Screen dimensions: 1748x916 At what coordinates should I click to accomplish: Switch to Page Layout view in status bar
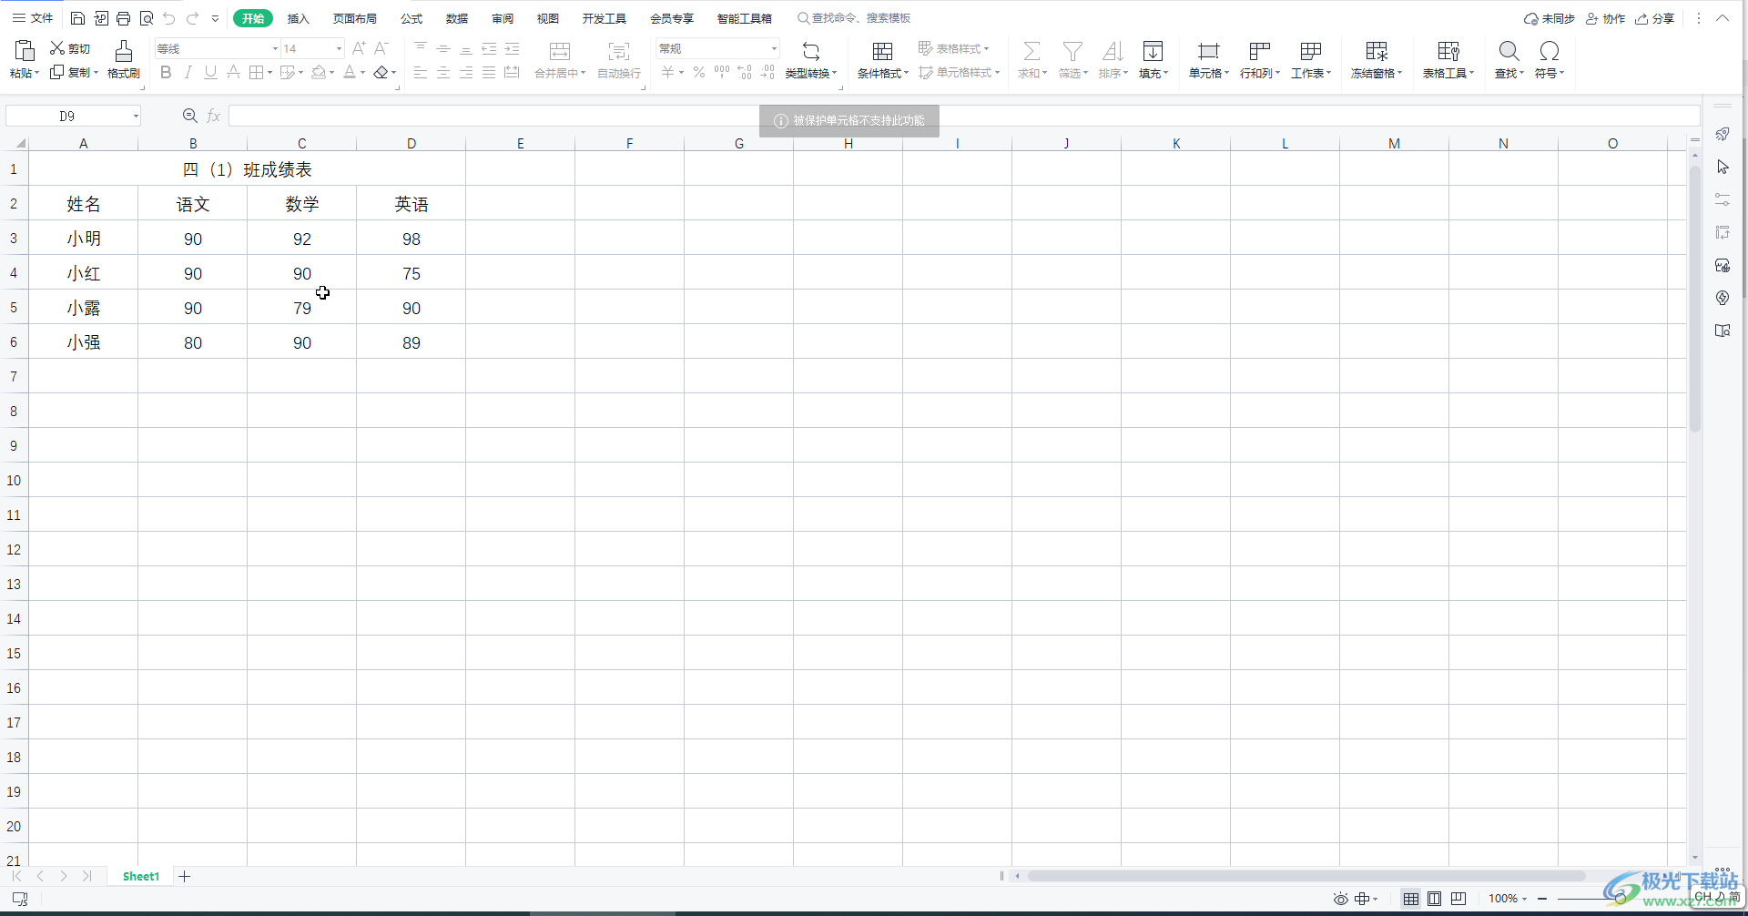tap(1435, 899)
